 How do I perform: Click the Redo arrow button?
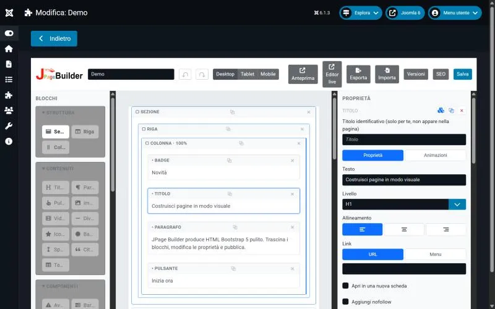tap(202, 74)
